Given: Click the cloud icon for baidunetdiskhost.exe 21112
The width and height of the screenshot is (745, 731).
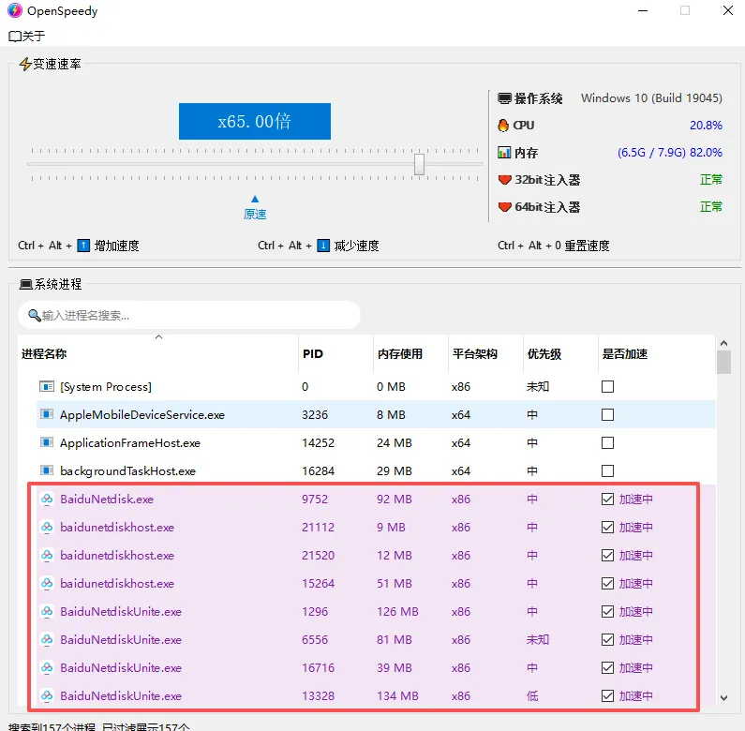Looking at the screenshot, I should tap(47, 527).
